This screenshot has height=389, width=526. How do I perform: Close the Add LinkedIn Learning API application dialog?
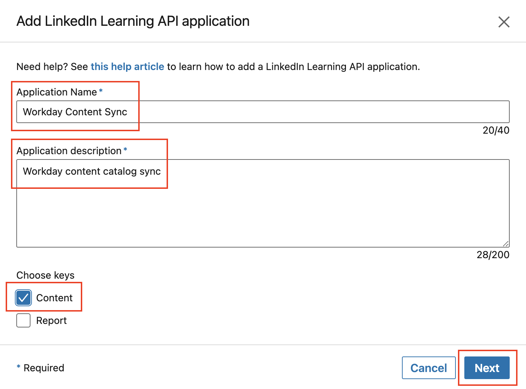pyautogui.click(x=504, y=22)
